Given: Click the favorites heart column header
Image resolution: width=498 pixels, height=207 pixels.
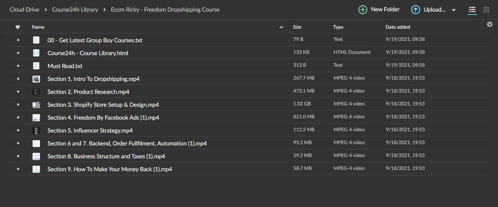Looking at the screenshot, I should pyautogui.click(x=18, y=27).
